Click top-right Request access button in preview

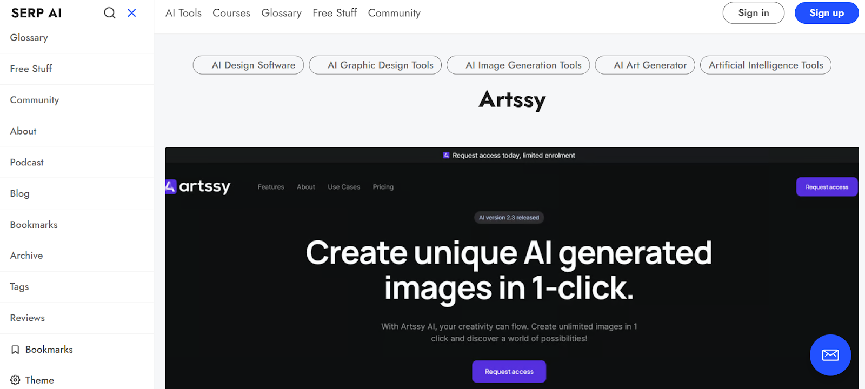click(x=827, y=187)
